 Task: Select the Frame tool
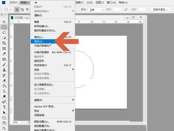point(4,49)
